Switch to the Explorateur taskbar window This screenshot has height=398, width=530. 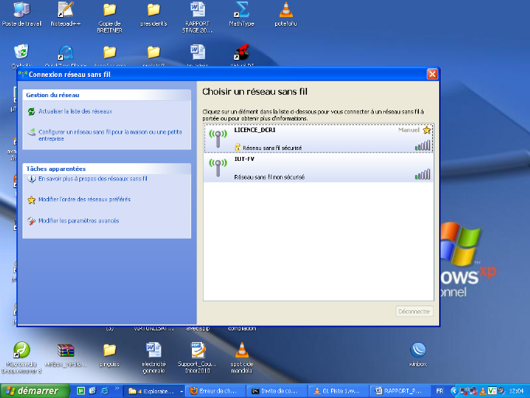(154, 390)
